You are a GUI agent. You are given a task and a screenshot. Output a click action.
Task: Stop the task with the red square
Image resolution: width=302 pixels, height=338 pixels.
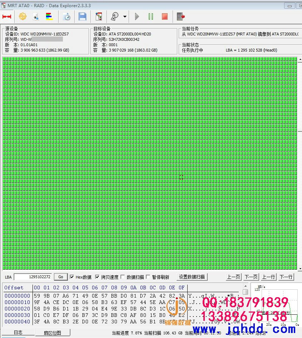(165, 16)
